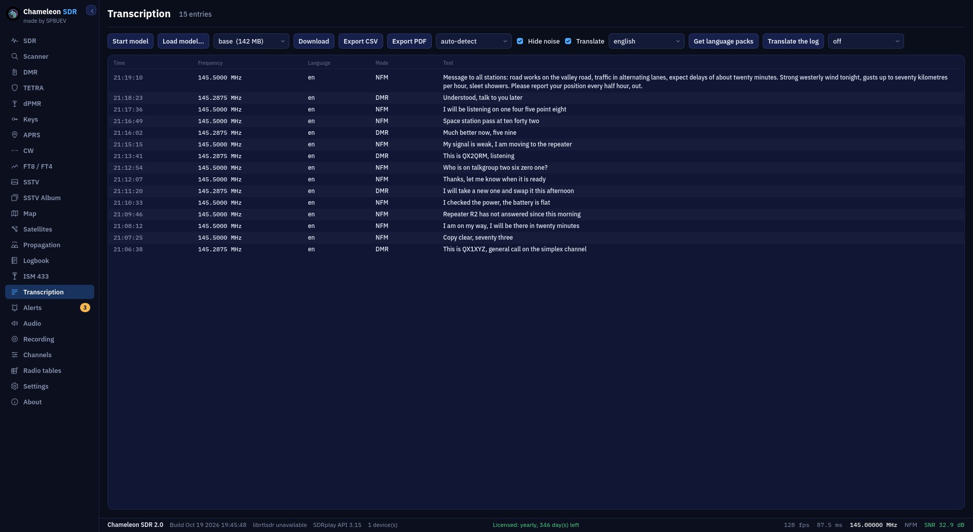This screenshot has width=973, height=532.
Task: Collapse the sidebar using chevron icon
Action: click(91, 11)
